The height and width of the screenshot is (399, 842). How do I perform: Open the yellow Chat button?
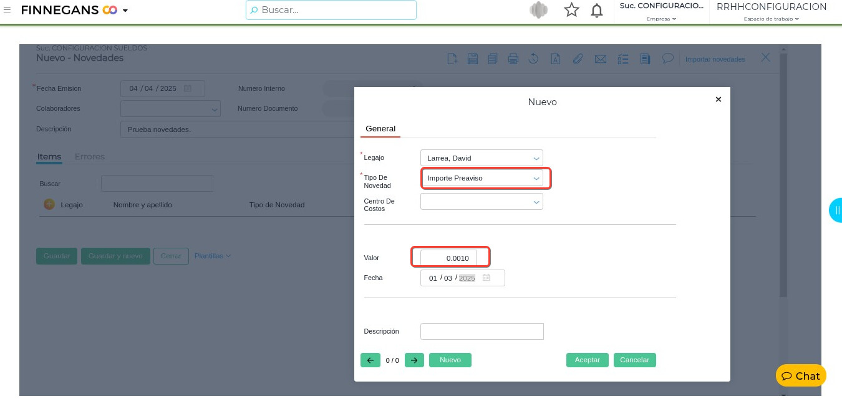[x=801, y=376]
